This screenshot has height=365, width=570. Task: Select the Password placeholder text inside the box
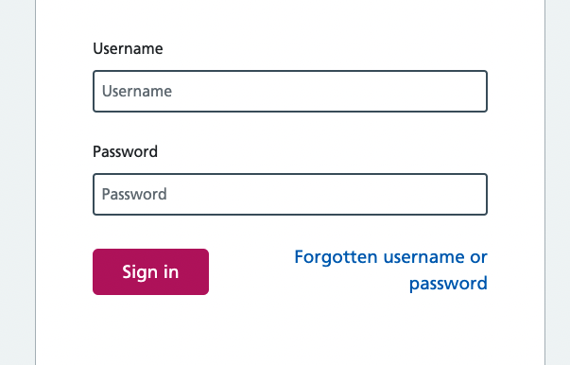(x=134, y=195)
